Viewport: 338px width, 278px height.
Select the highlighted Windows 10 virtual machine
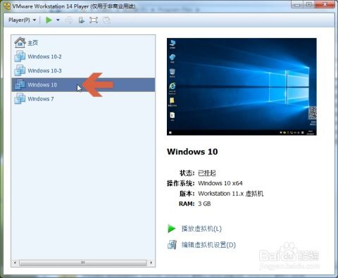[83, 85]
